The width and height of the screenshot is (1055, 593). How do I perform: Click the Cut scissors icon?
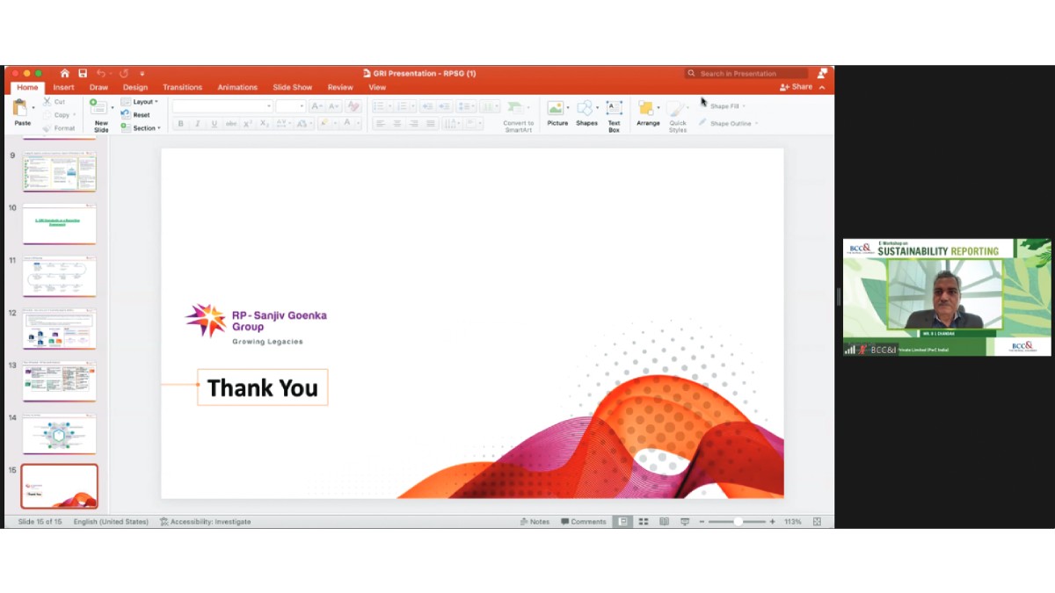pyautogui.click(x=47, y=102)
